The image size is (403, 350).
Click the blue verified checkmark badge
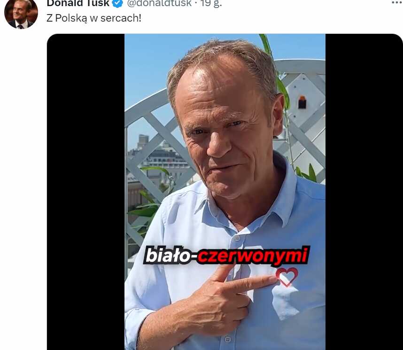tap(118, 3)
